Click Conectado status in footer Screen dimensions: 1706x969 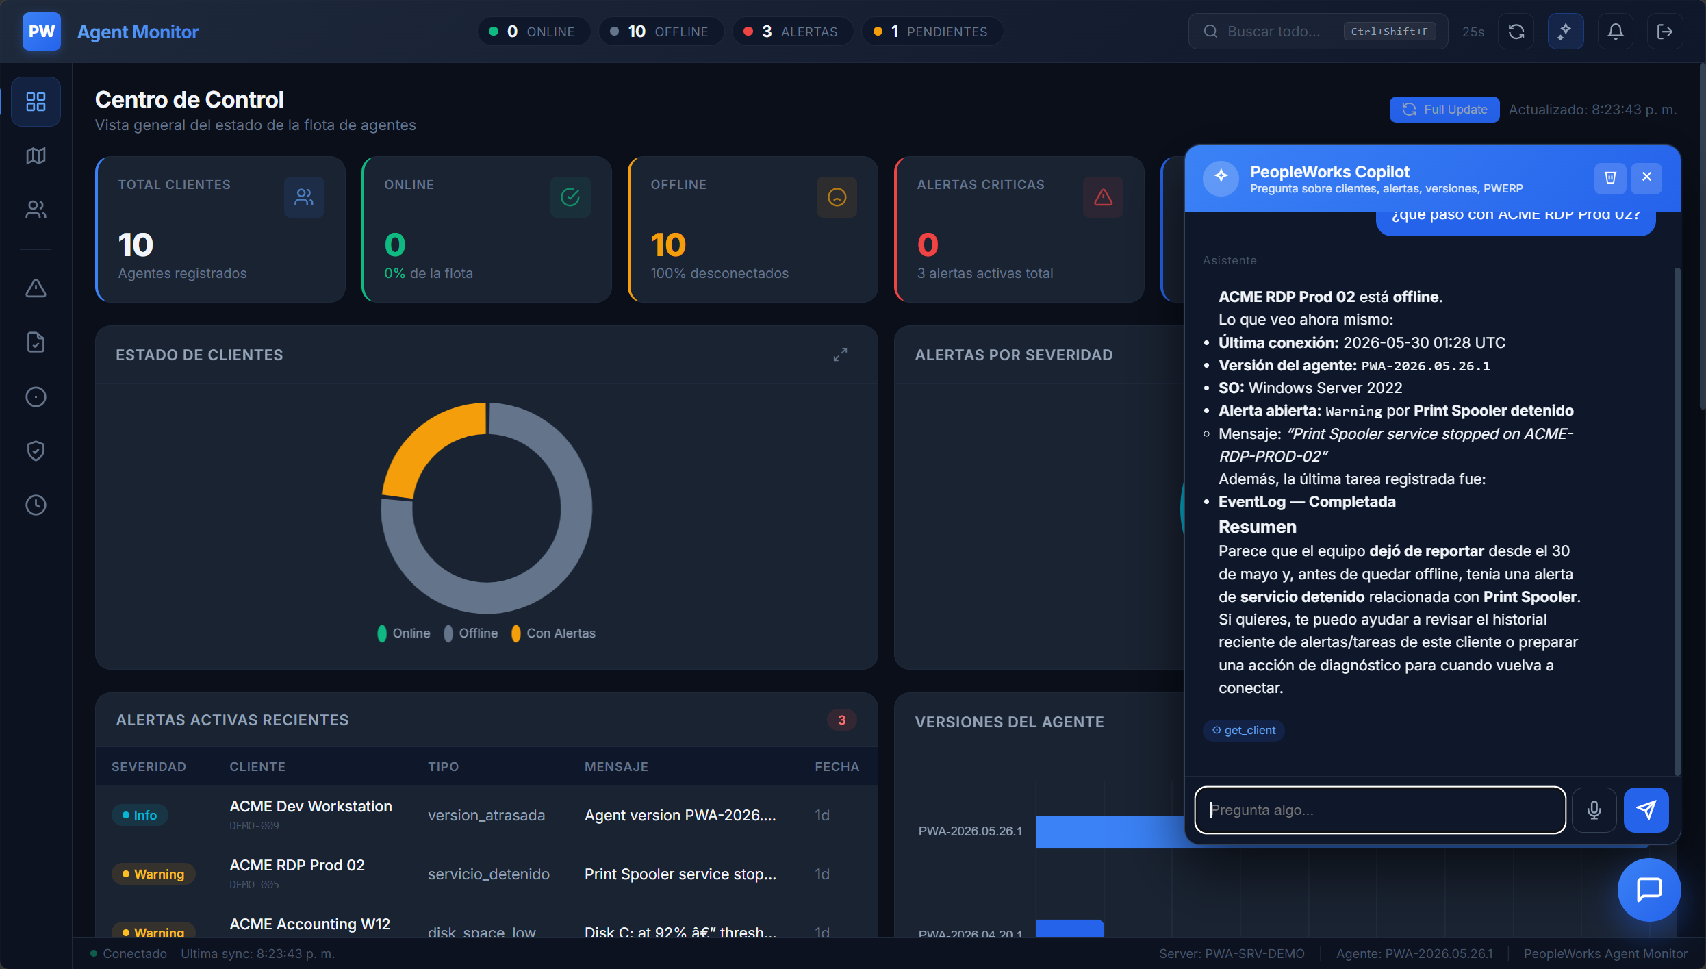point(129,954)
